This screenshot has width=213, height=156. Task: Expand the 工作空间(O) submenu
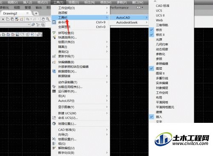click(x=80, y=8)
